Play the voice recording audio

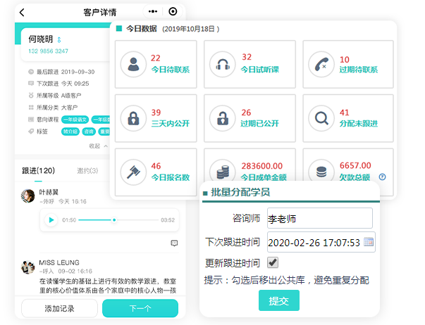[x=51, y=220]
